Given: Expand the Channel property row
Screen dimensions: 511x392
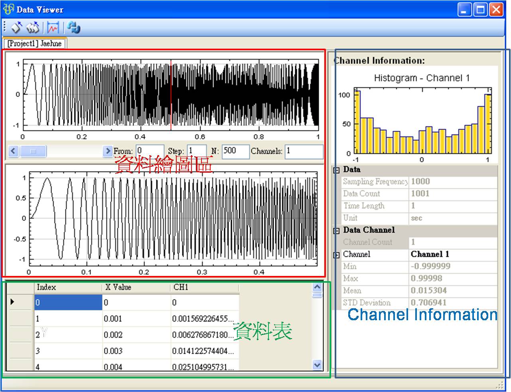Looking at the screenshot, I should 336,255.
